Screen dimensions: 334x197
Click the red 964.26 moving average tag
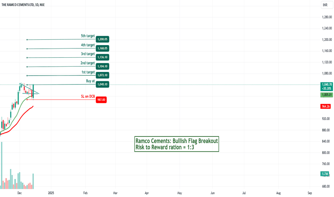[x=326, y=106]
